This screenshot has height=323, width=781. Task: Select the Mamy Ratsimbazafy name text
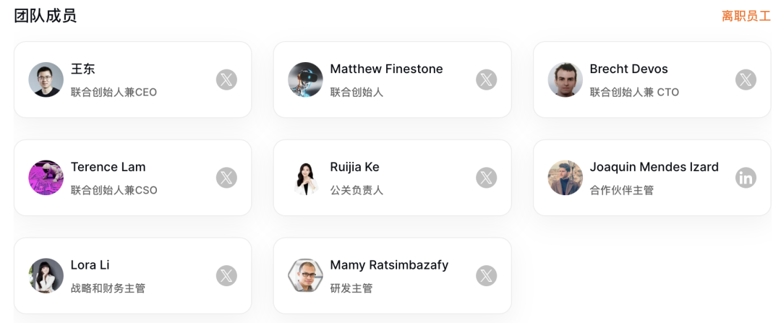pos(389,265)
